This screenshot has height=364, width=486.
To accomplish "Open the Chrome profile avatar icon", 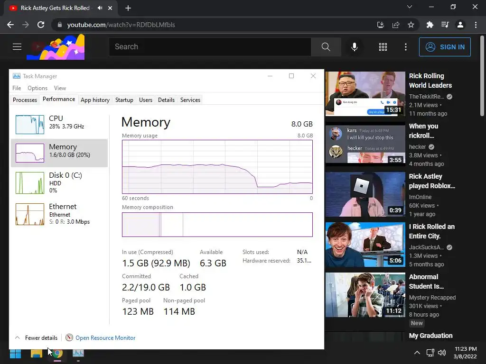I will point(460,25).
